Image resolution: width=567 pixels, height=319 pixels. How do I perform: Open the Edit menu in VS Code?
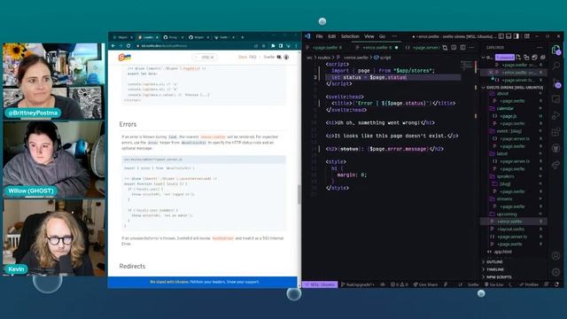click(332, 36)
